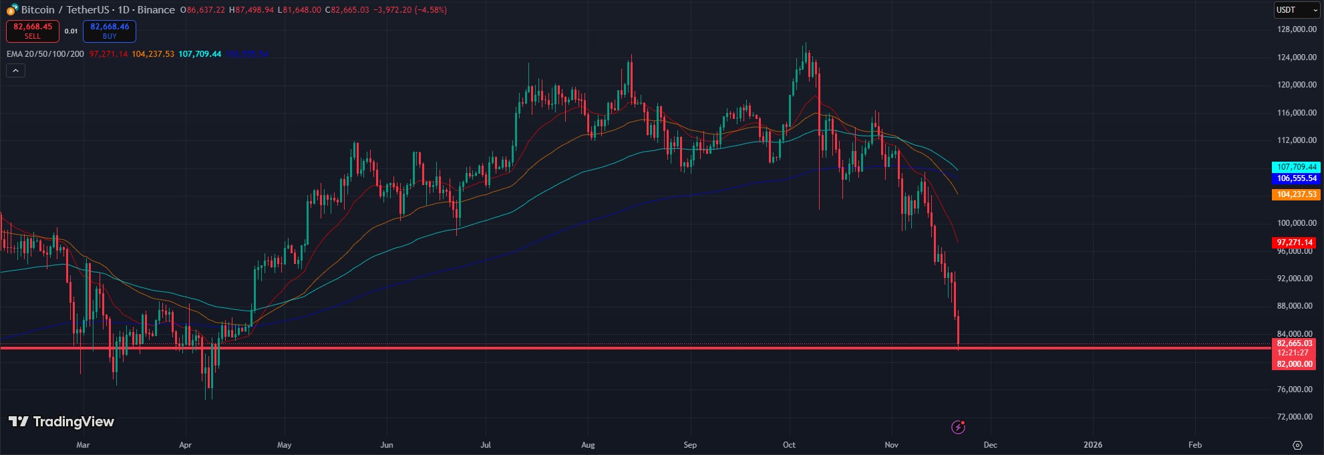The height and width of the screenshot is (455, 1324).
Task: Click the Jun label on the time axis
Action: click(386, 445)
